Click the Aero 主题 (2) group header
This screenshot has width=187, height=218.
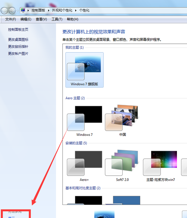pos(75,98)
